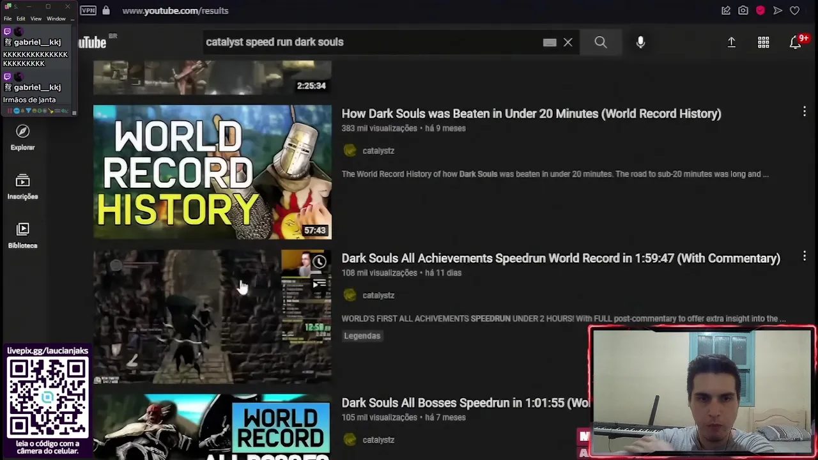The image size is (818, 460).
Task: Open the on-screen keyboard icon in search box
Action: pyautogui.click(x=550, y=42)
